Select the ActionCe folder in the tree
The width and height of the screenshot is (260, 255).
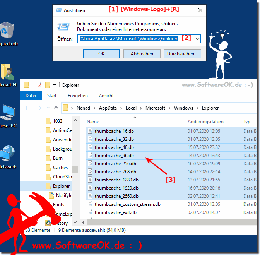pyautogui.click(x=58, y=130)
